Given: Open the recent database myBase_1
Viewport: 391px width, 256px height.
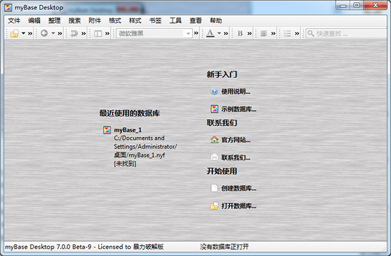Looking at the screenshot, I should (x=128, y=130).
